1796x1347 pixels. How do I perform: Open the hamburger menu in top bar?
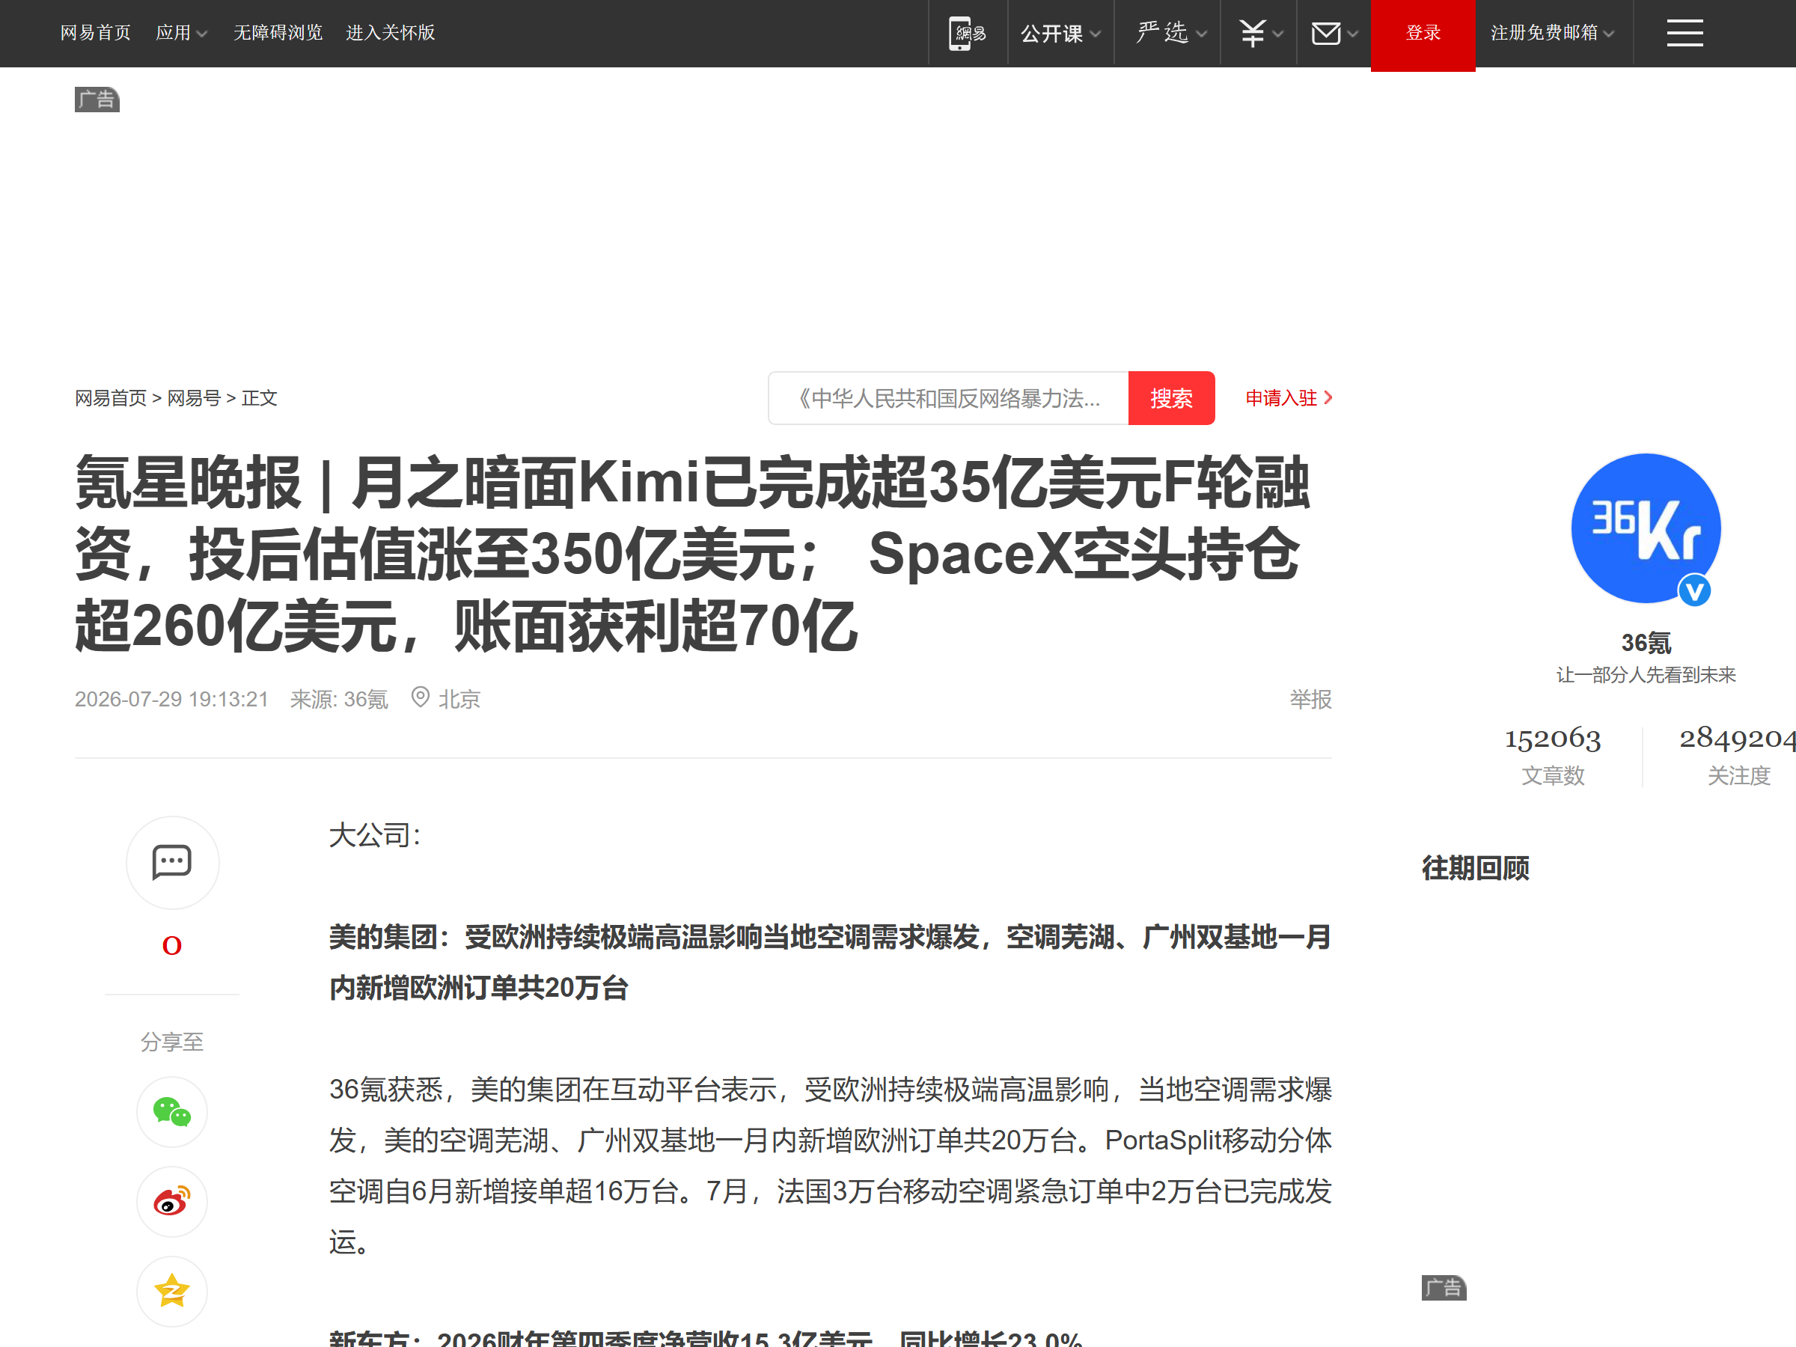click(1684, 33)
